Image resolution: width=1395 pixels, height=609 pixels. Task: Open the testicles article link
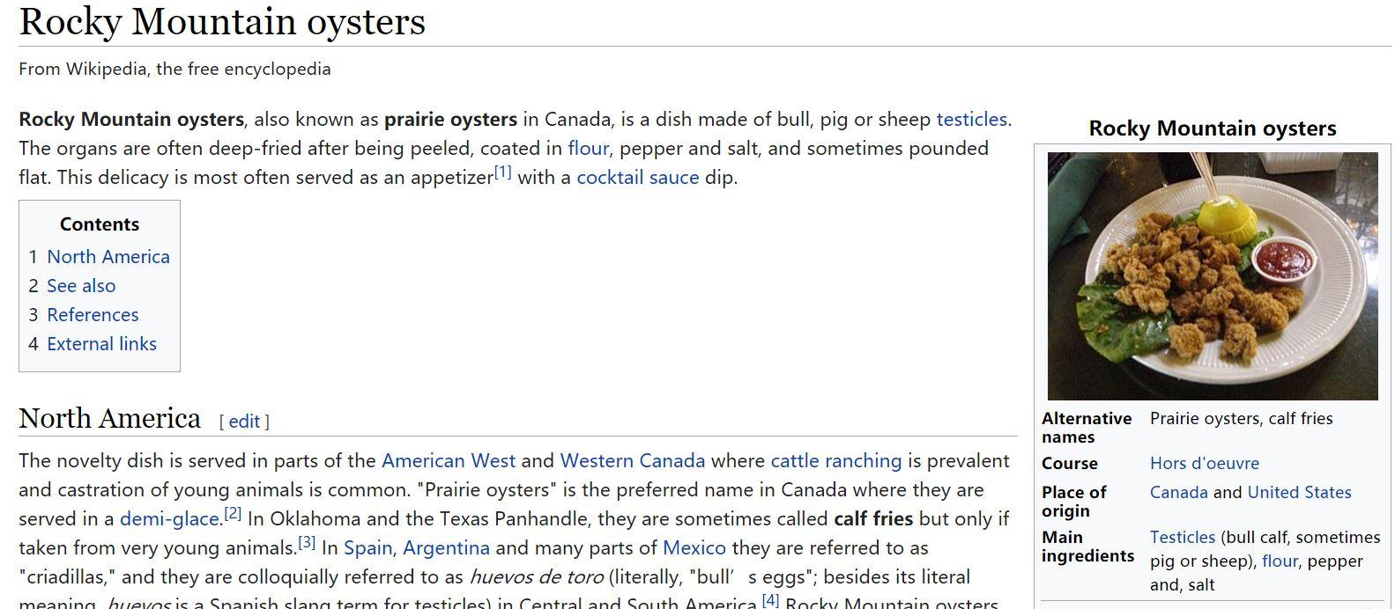(x=971, y=119)
